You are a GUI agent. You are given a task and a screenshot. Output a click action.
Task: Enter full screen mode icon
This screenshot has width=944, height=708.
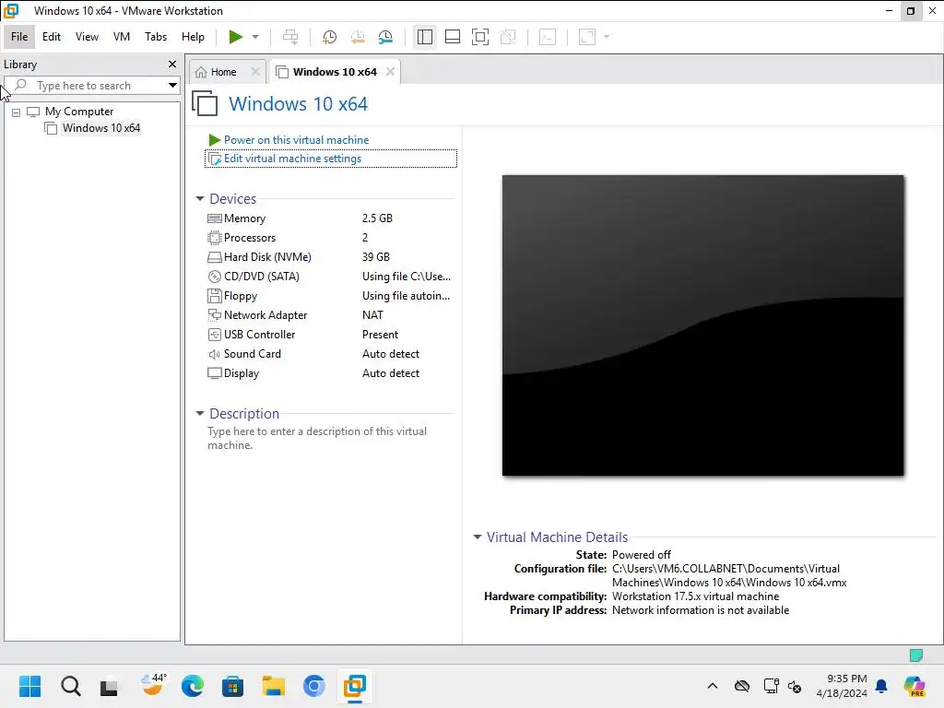[x=479, y=37]
